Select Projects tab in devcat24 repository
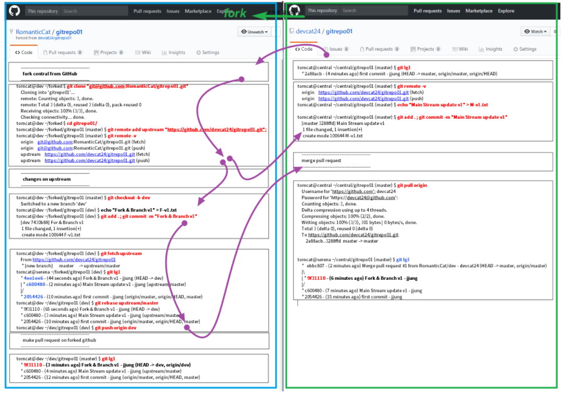Image resolution: width=563 pixels, height=396 pixels. (426, 49)
